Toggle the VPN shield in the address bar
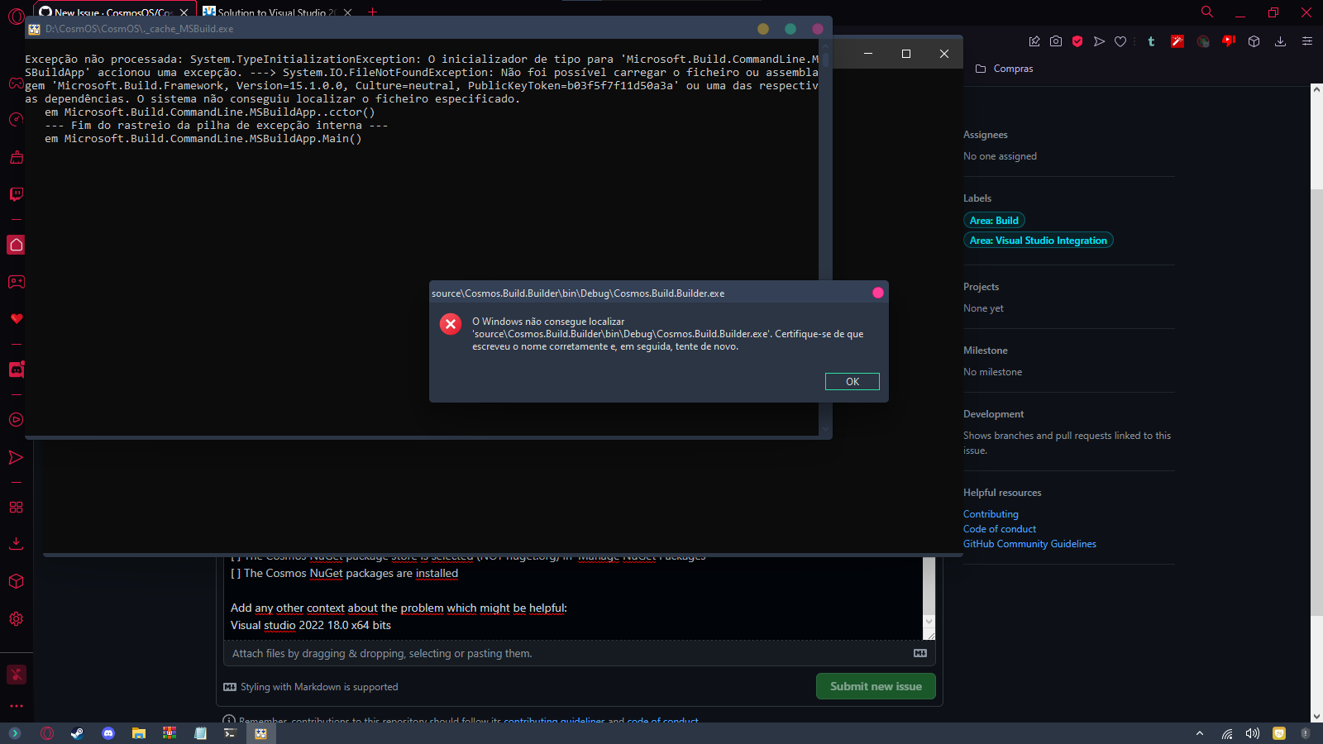The image size is (1323, 744). (x=1077, y=41)
